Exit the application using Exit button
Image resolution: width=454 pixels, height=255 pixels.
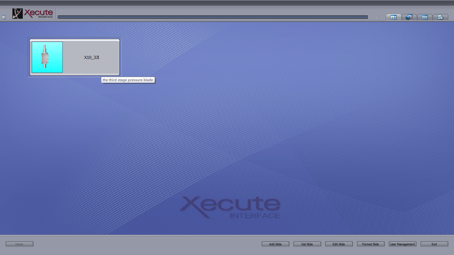tap(434, 244)
